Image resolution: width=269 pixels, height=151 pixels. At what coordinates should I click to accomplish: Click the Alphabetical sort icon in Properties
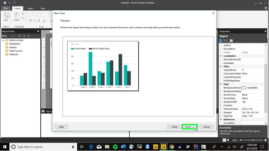tap(226, 41)
